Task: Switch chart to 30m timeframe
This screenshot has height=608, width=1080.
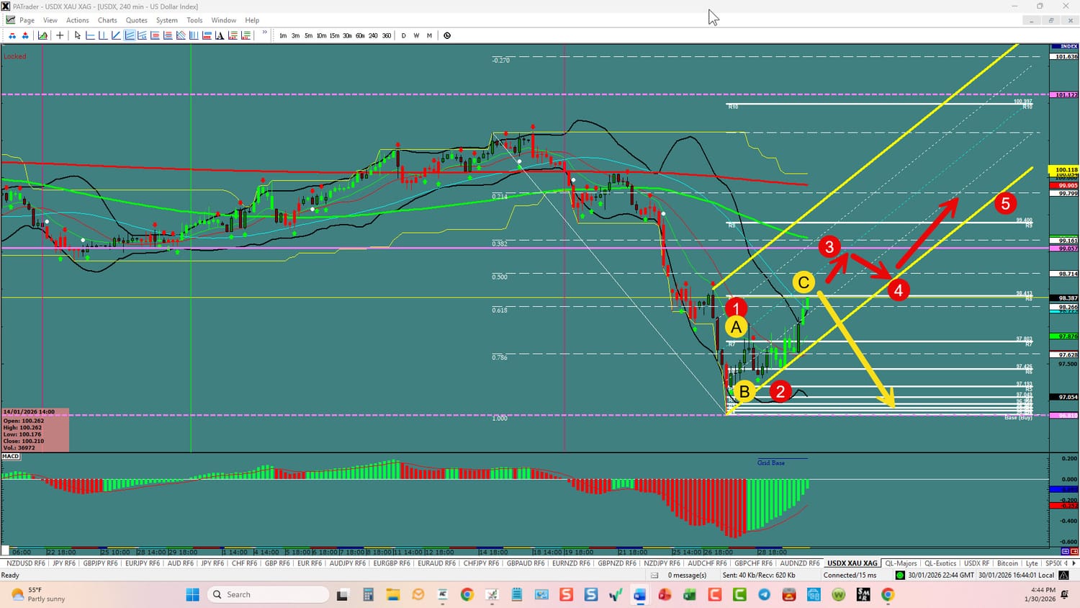Action: tap(348, 35)
